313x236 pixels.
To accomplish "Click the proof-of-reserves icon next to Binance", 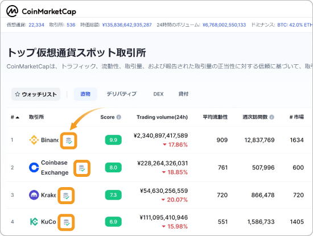I will pos(69,140).
